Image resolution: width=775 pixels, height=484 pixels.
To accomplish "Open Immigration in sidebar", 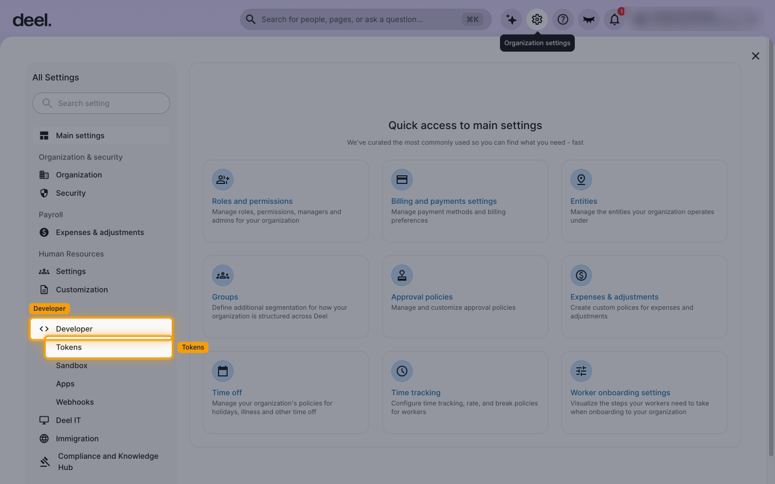I will [x=101, y=439].
